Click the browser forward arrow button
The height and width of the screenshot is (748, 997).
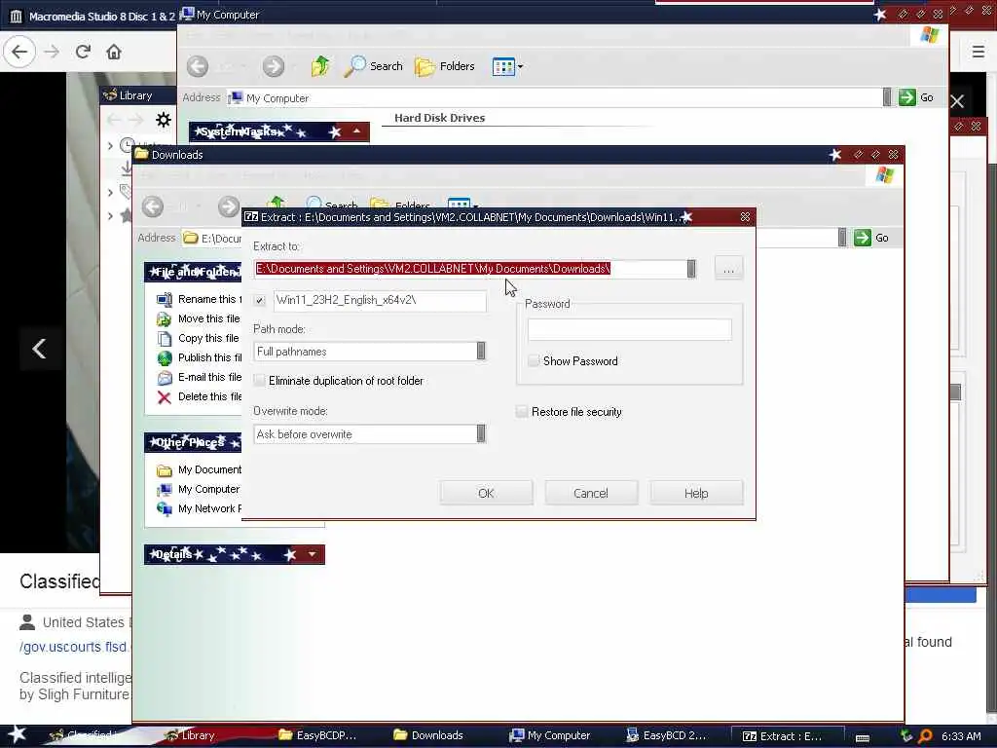click(x=53, y=52)
